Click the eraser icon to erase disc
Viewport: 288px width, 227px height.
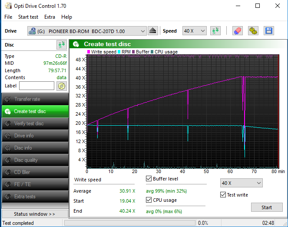(238, 31)
